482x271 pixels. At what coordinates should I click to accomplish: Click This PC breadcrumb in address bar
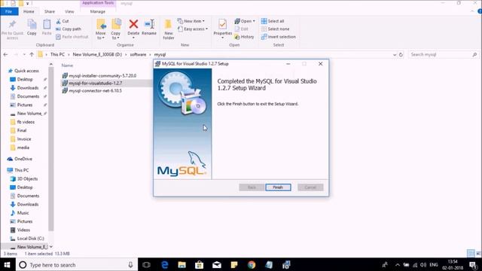(x=57, y=54)
